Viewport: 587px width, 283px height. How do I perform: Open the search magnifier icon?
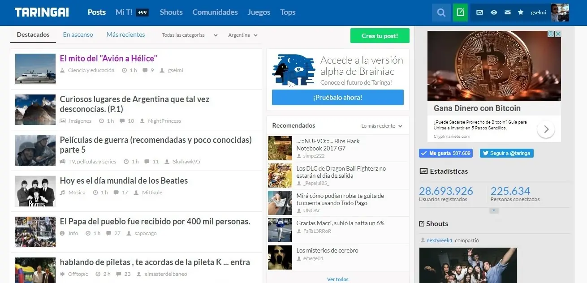(x=441, y=13)
